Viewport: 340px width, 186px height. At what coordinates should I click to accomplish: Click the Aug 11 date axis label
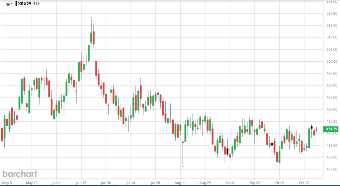click(180, 182)
